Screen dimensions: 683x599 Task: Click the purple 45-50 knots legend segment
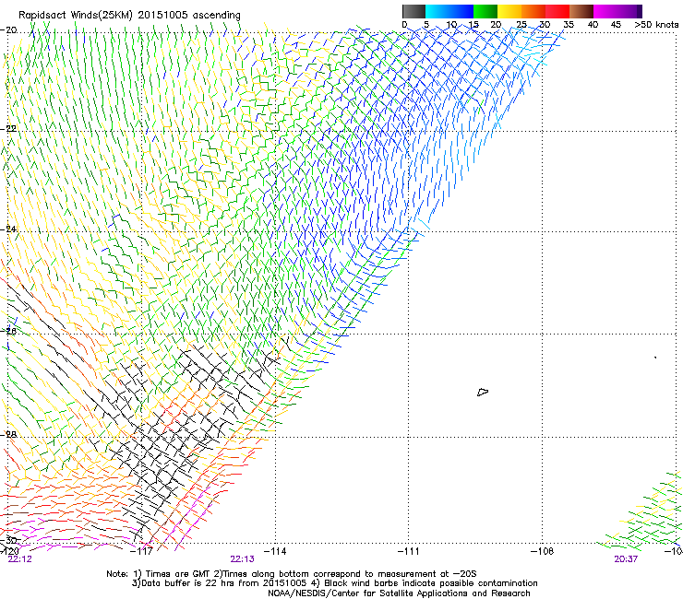coord(629,11)
